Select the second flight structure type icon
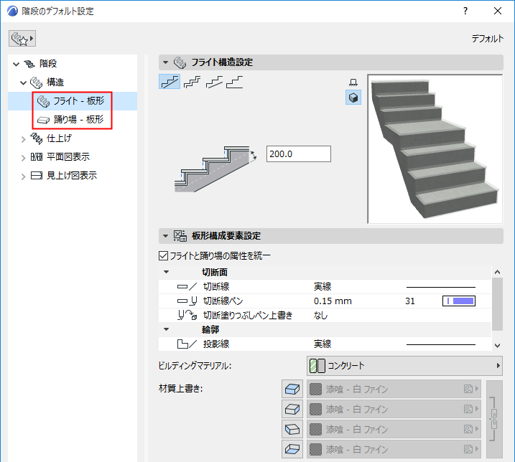The width and height of the screenshot is (515, 462). (192, 82)
